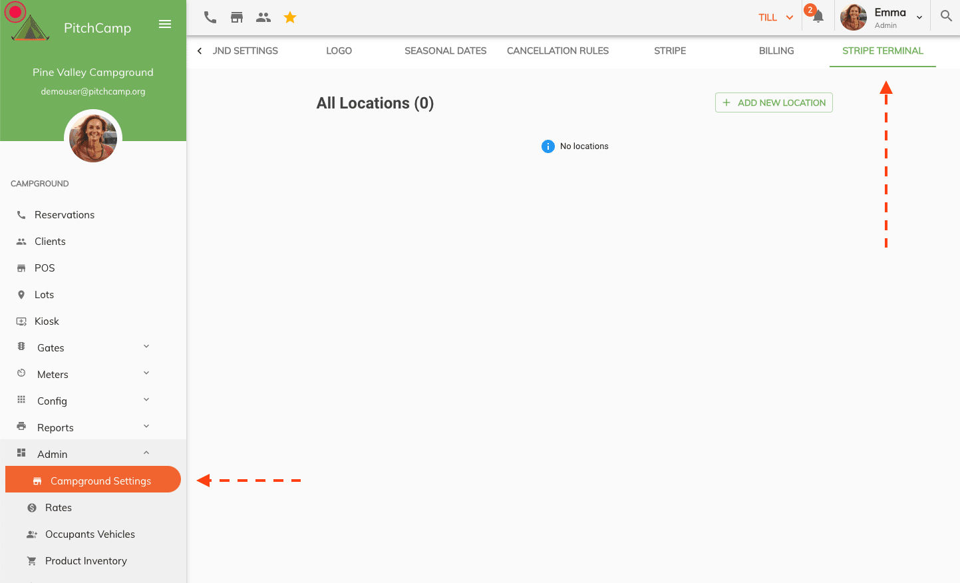Click the Gates traffic light icon
This screenshot has height=583, width=960.
21,347
